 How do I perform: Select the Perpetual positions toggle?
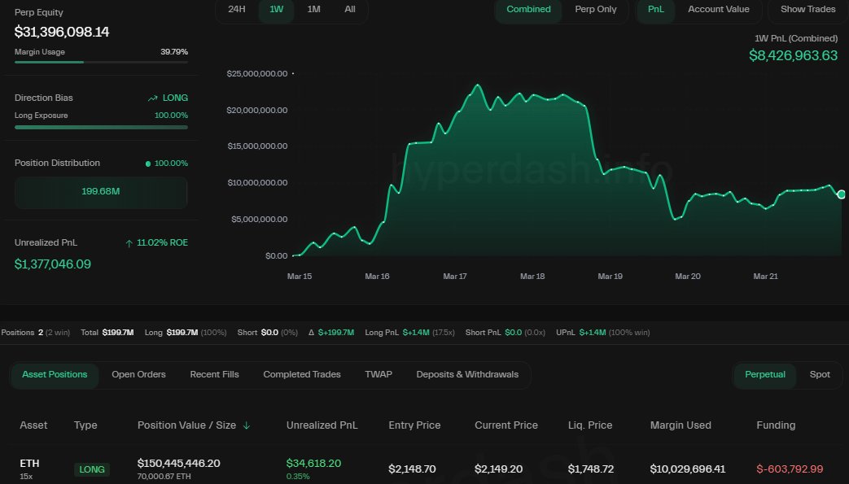pyautogui.click(x=764, y=375)
